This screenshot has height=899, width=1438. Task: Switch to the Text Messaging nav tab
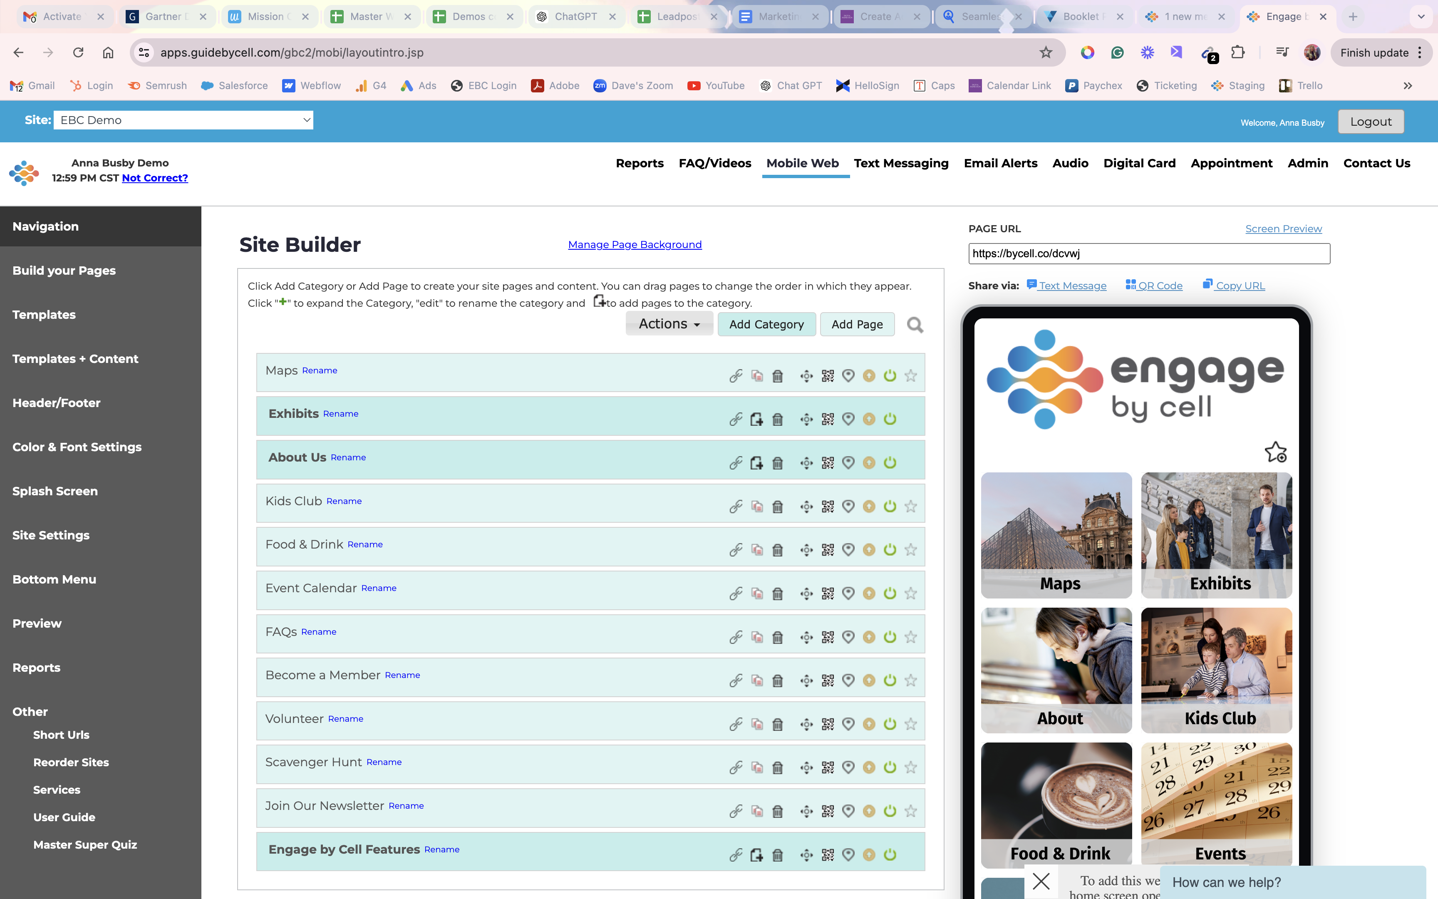[x=900, y=163]
